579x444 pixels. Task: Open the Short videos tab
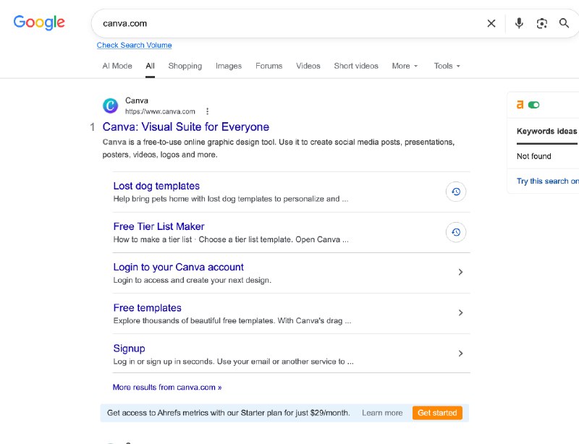click(356, 66)
